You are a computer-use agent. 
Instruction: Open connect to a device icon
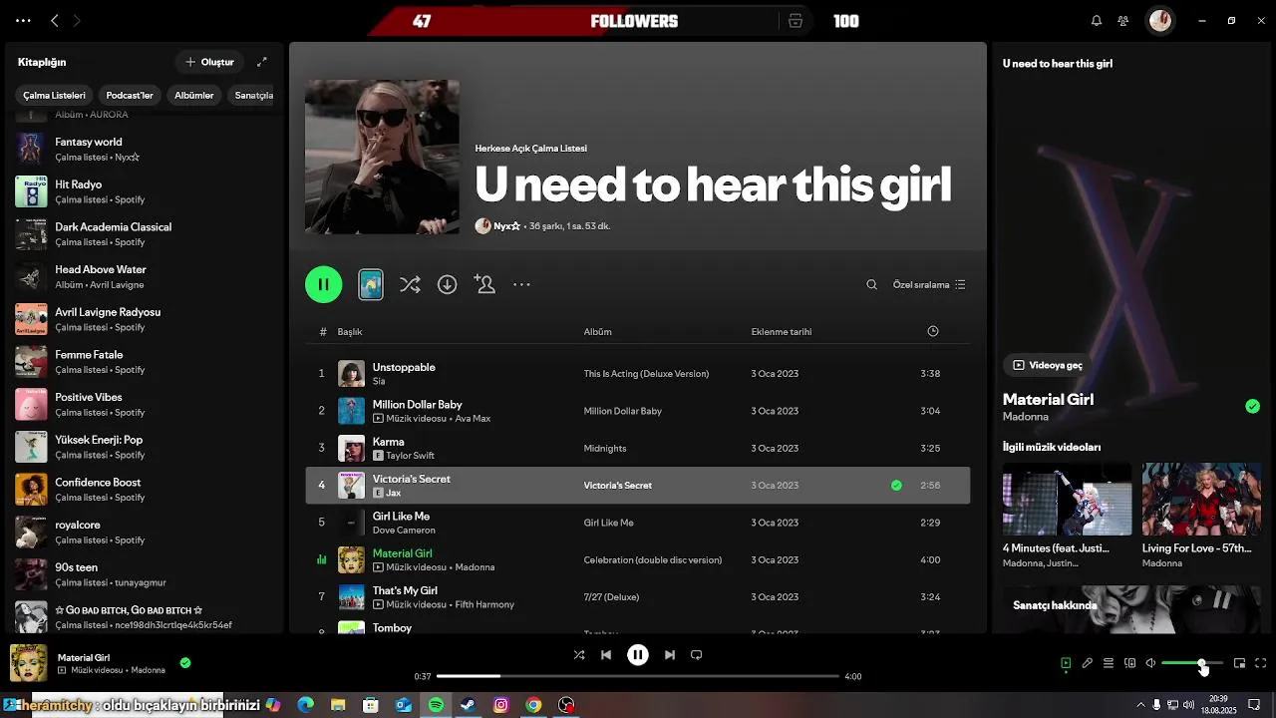[x=1129, y=663]
